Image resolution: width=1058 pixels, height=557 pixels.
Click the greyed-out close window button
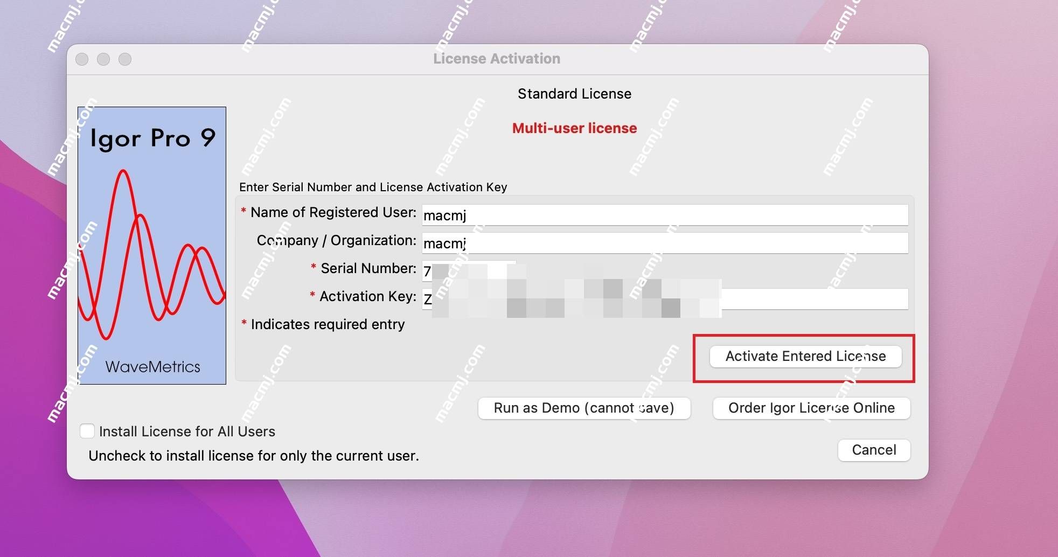pos(82,59)
